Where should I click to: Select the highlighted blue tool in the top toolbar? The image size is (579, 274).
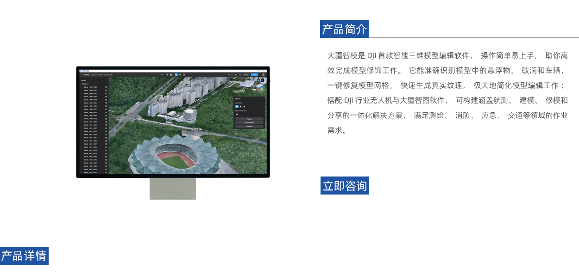pyautogui.click(x=176, y=74)
